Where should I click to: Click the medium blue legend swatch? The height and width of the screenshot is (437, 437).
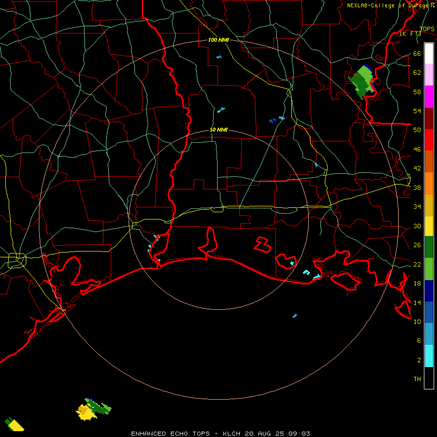tap(429, 312)
